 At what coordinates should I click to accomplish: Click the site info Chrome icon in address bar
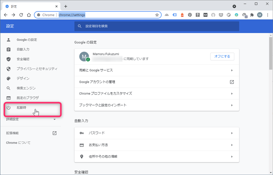pyautogui.click(x=39, y=15)
